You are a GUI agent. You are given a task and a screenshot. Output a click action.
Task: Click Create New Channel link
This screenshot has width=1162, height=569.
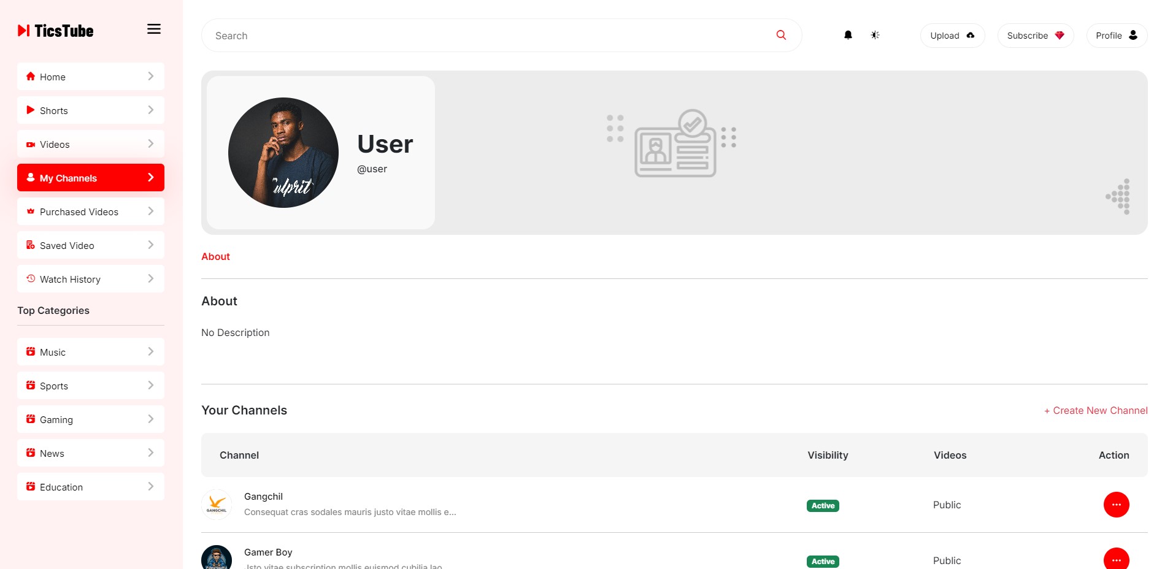pos(1096,410)
